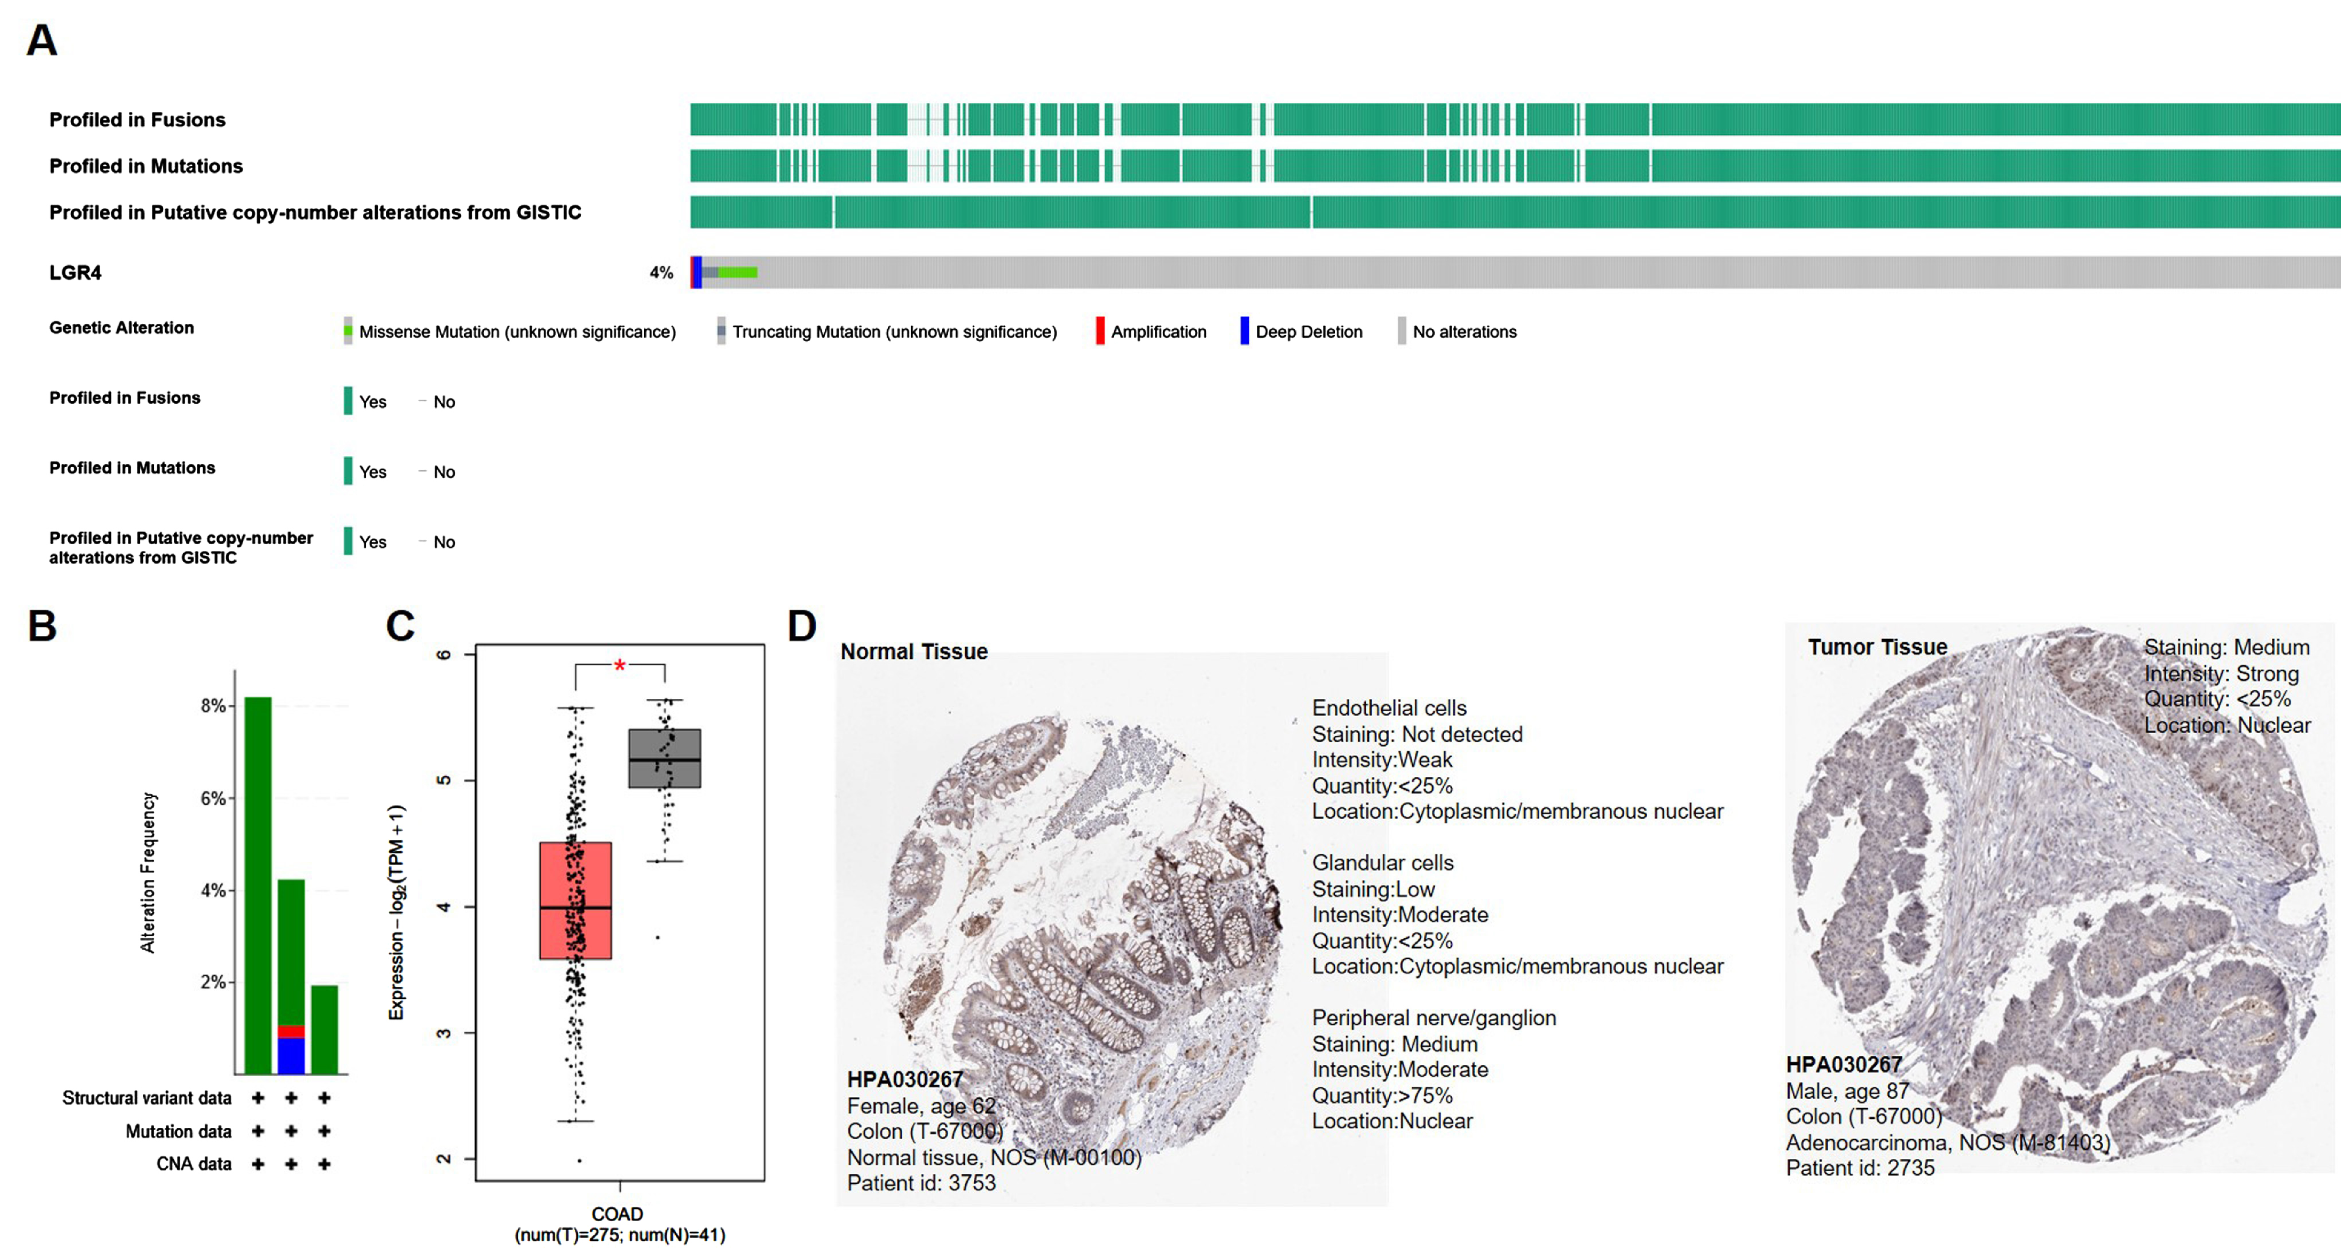Screen dimensions: 2341x1253
Task: Click the Profiled in Fusions track label
Action: 137,120
